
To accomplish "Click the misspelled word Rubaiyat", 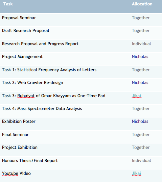I will coord(26,96).
